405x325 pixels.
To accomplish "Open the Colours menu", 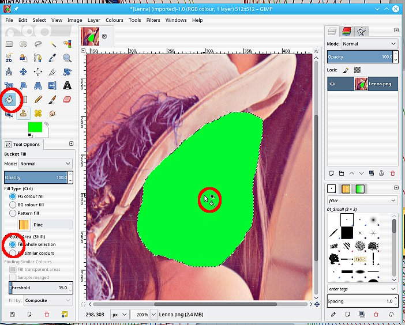I will tap(114, 20).
